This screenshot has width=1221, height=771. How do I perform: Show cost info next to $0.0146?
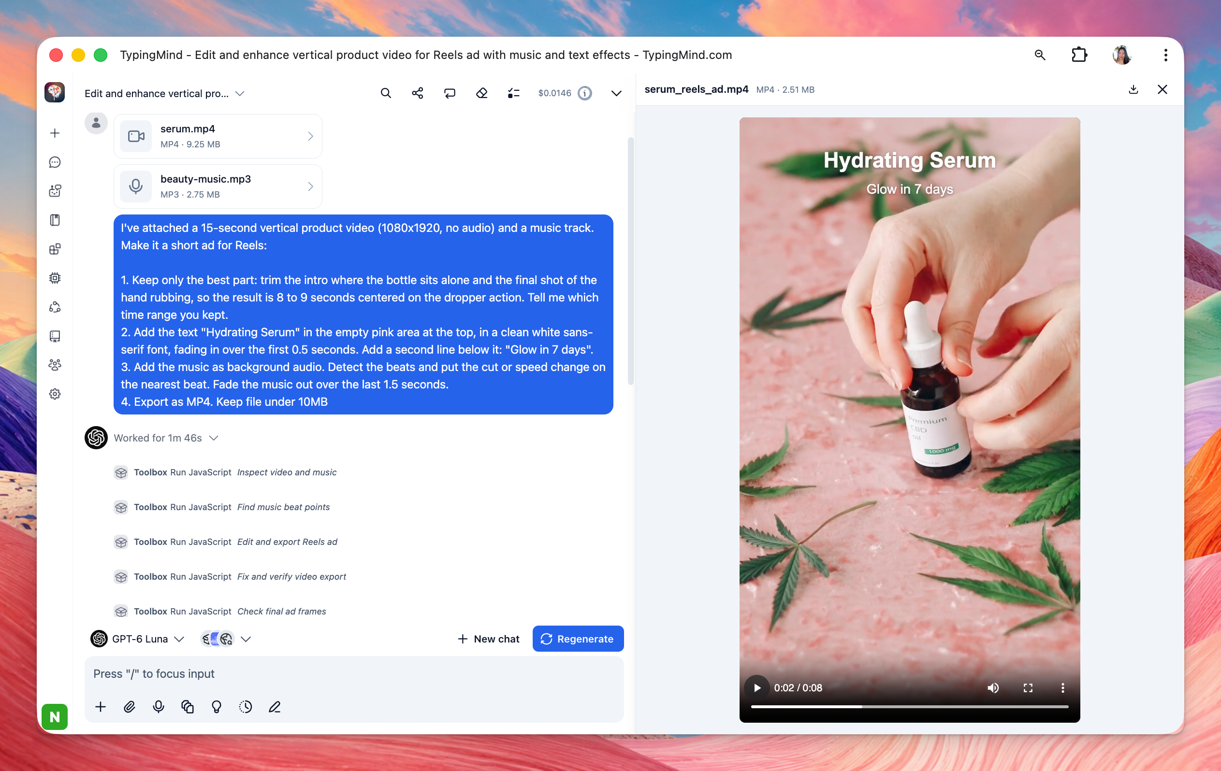tap(585, 93)
